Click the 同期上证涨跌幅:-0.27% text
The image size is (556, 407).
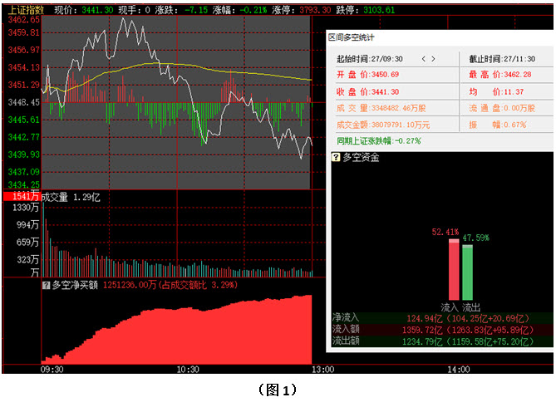(x=378, y=141)
